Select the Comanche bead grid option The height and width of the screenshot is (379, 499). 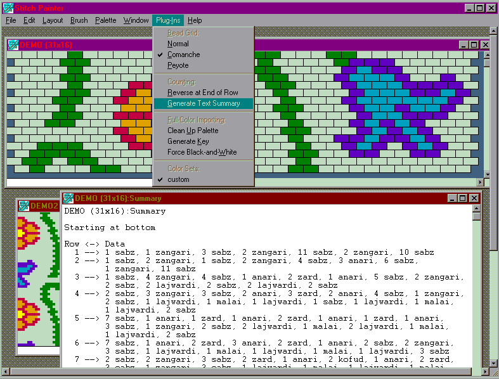pos(183,55)
